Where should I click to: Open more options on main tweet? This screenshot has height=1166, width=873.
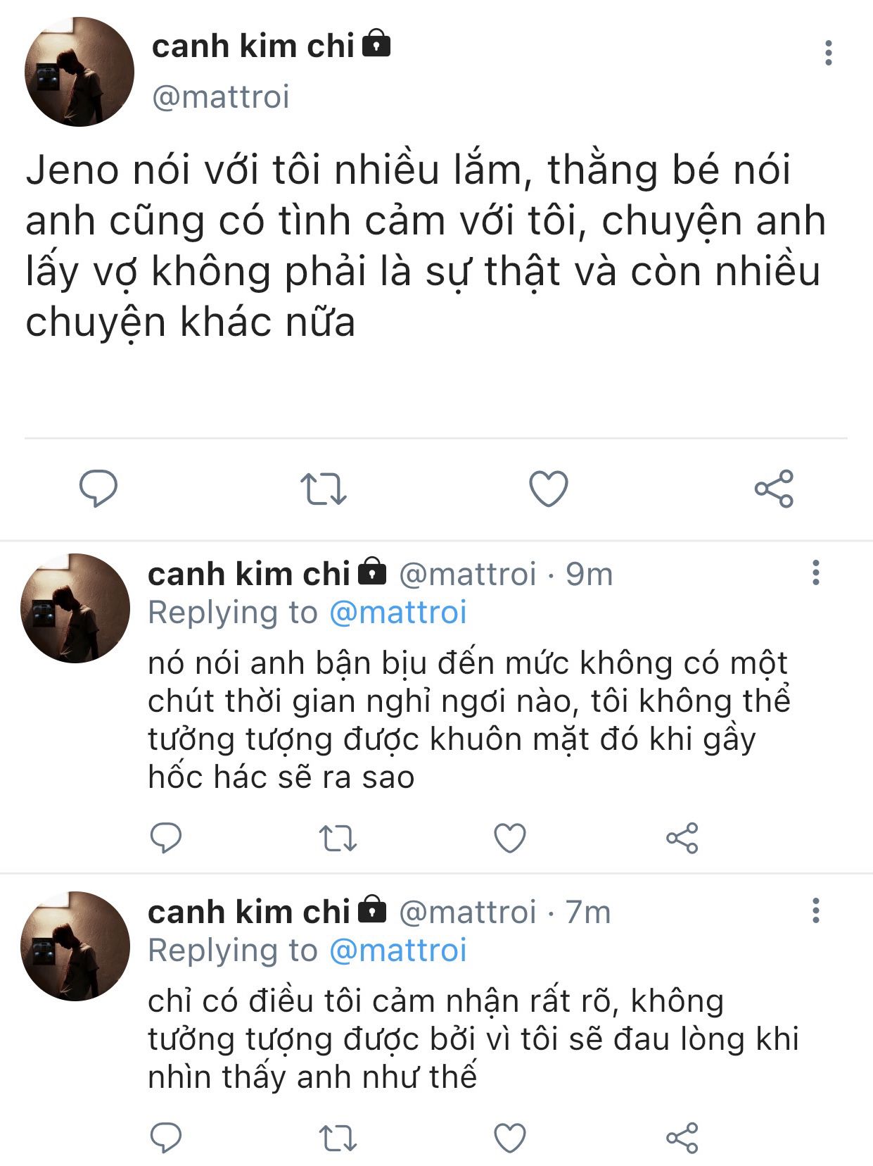pyautogui.click(x=829, y=53)
